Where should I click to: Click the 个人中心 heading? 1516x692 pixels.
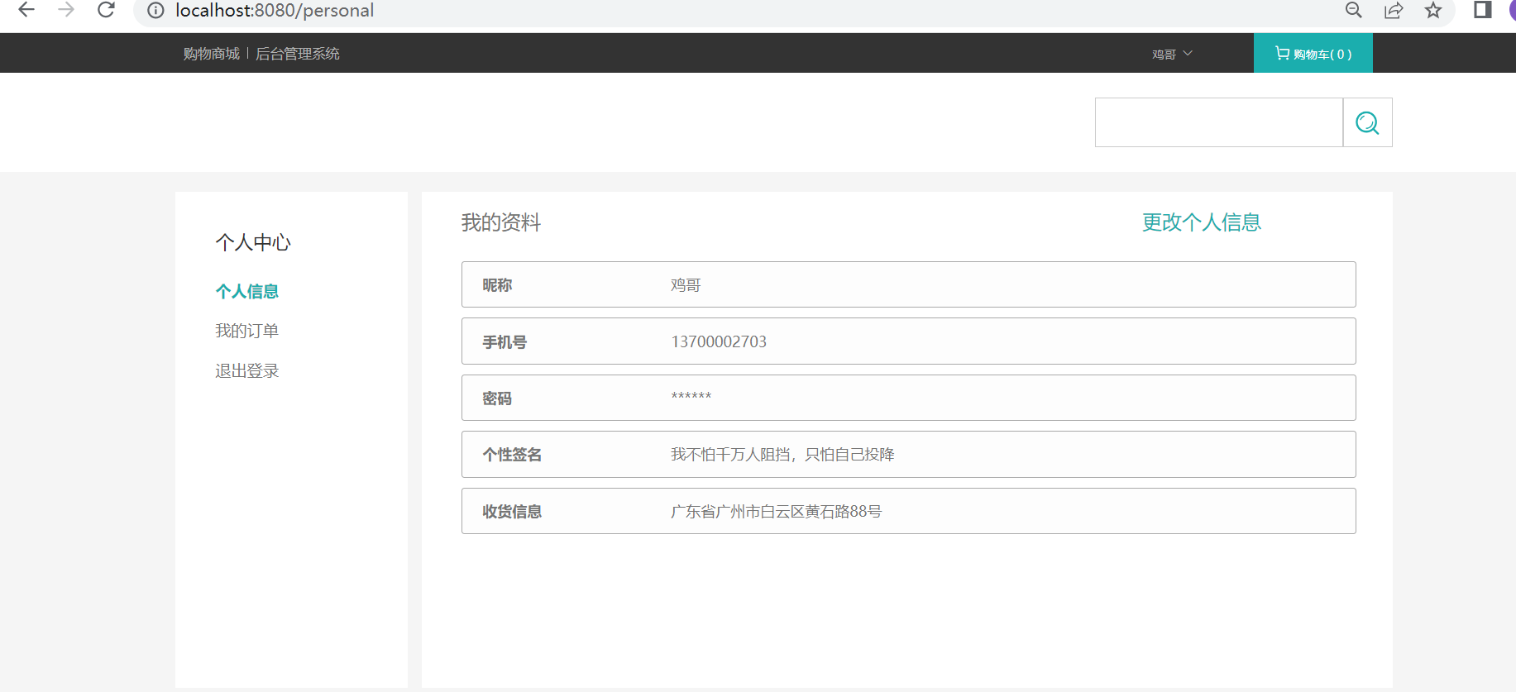(253, 242)
